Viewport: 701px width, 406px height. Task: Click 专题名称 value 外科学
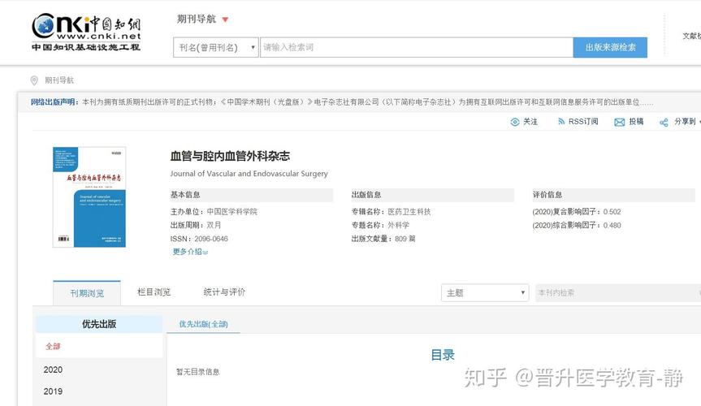(x=398, y=225)
